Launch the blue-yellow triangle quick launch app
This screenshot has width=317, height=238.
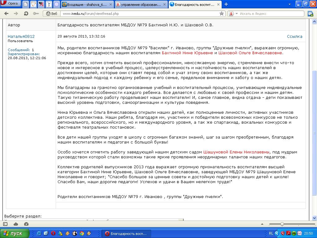(x=60, y=233)
